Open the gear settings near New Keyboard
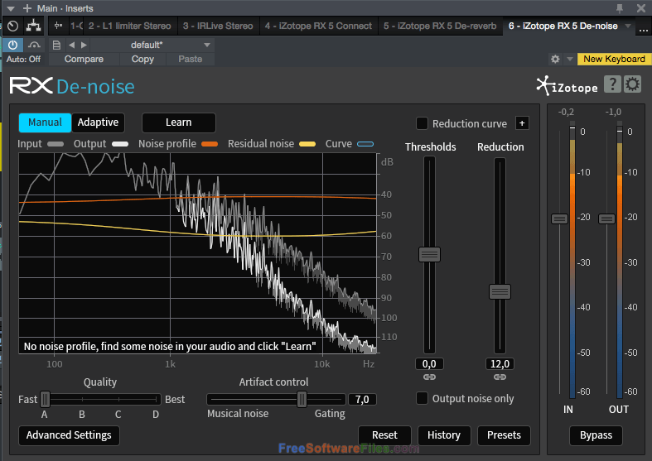The height and width of the screenshot is (461, 652). [555, 59]
